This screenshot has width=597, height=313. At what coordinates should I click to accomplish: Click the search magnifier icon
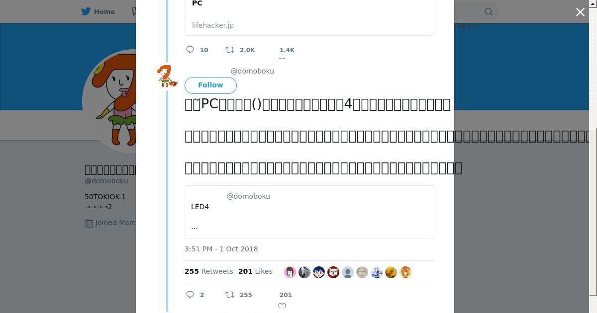click(x=489, y=11)
